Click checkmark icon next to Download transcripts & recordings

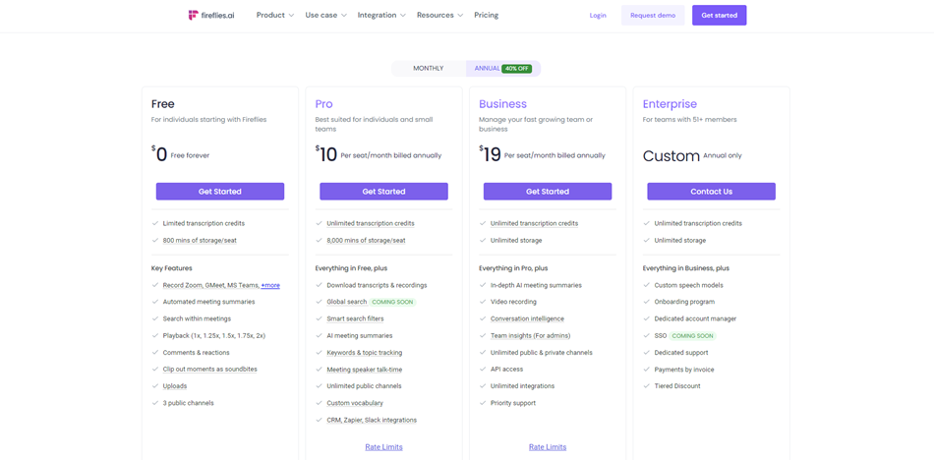(319, 285)
